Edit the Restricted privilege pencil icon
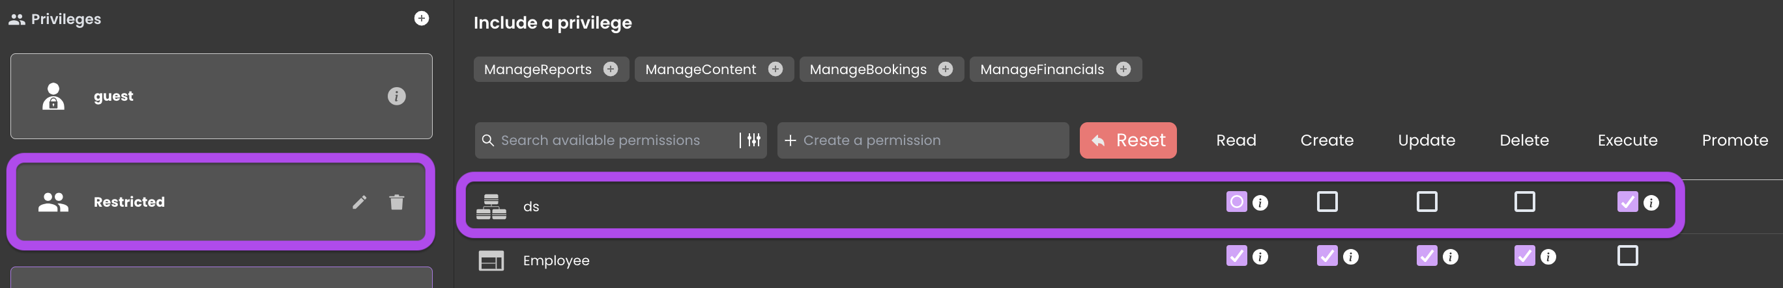Image resolution: width=1783 pixels, height=288 pixels. click(359, 202)
